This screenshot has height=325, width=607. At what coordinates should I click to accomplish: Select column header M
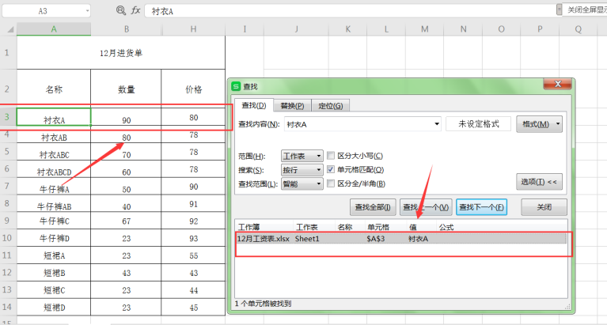425,29
